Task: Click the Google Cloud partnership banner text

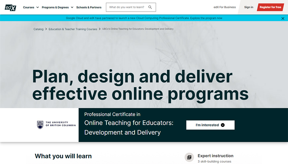Action: tap(144, 18)
